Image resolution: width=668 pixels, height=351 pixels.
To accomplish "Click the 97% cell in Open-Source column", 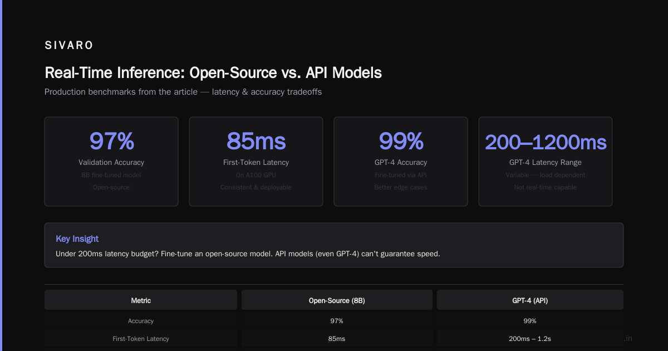I will point(337,321).
